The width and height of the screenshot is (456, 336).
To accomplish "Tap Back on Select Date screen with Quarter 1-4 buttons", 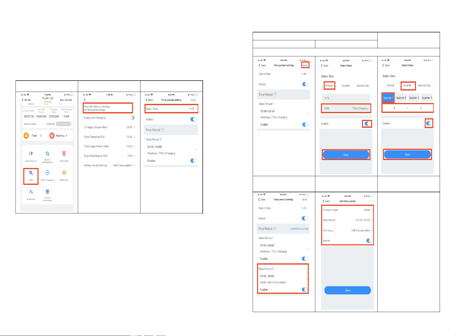I will (386, 65).
